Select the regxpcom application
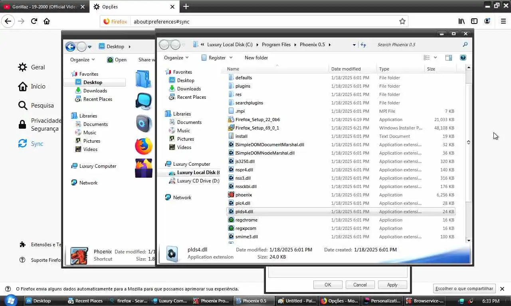Screen dimensions: 511x306 click(246, 228)
